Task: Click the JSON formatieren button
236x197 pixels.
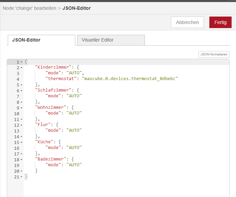Action: tap(214, 54)
